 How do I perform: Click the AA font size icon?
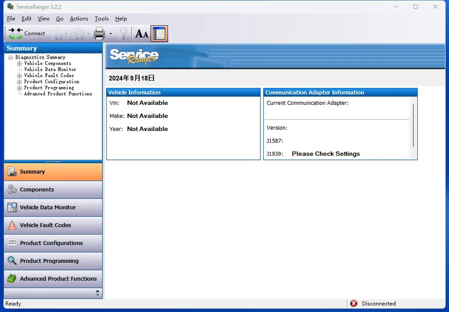[x=142, y=34]
